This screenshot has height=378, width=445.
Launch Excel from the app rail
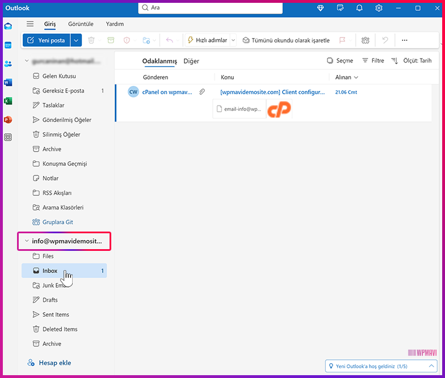coord(8,101)
